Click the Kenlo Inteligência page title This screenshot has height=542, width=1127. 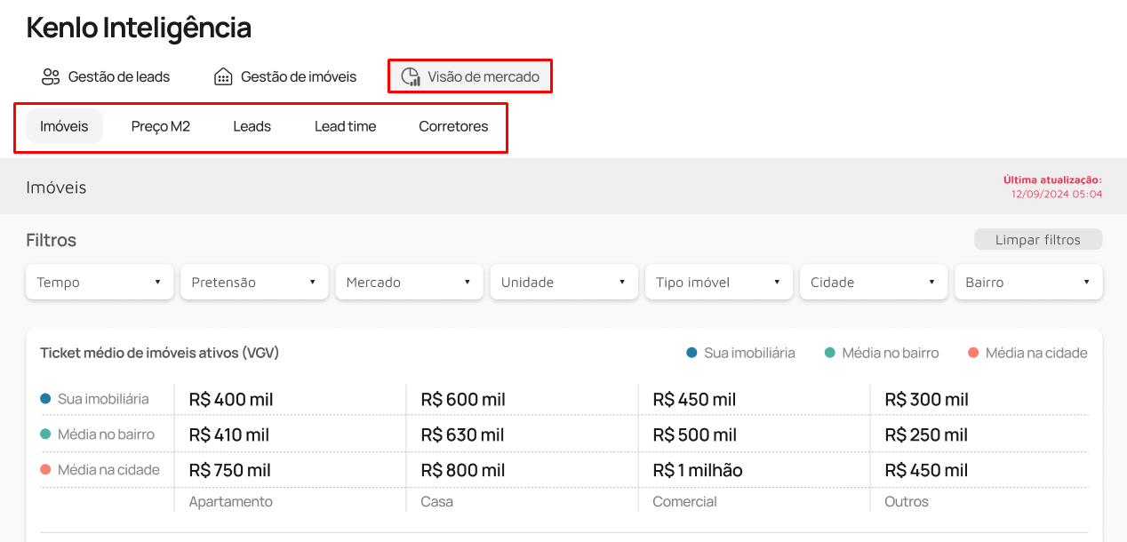click(139, 28)
